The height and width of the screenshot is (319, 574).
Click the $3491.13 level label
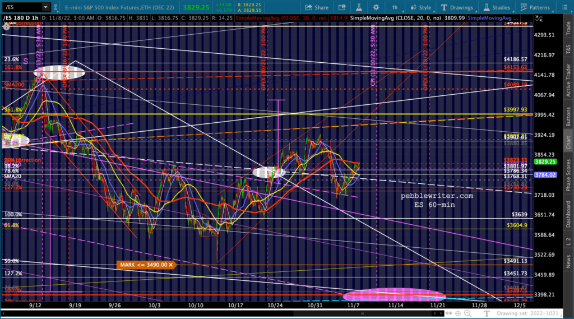click(x=516, y=261)
